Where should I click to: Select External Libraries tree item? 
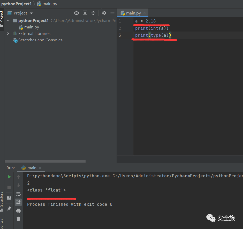(x=34, y=33)
